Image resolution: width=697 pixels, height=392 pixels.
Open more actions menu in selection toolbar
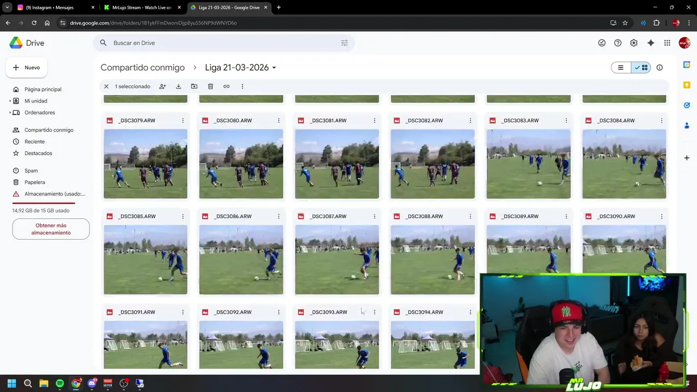(242, 87)
